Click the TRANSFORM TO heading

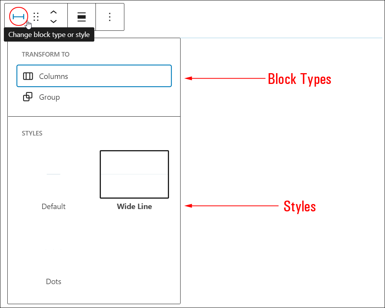pyautogui.click(x=46, y=54)
